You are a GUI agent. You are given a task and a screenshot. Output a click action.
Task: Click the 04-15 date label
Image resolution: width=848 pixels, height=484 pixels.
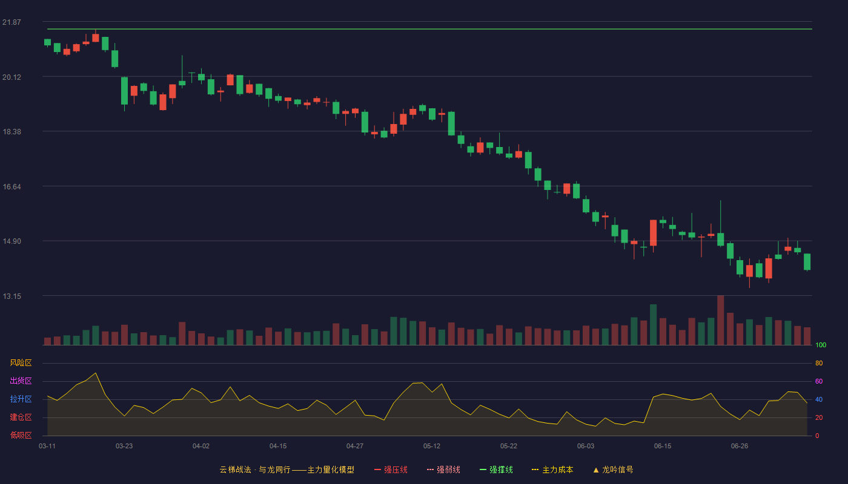[278, 446]
